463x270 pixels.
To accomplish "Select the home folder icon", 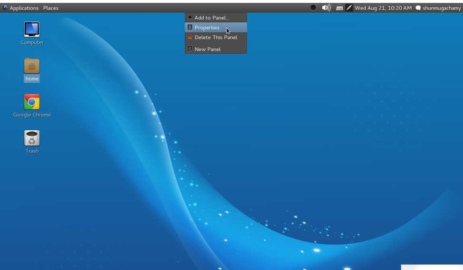I will 32,66.
